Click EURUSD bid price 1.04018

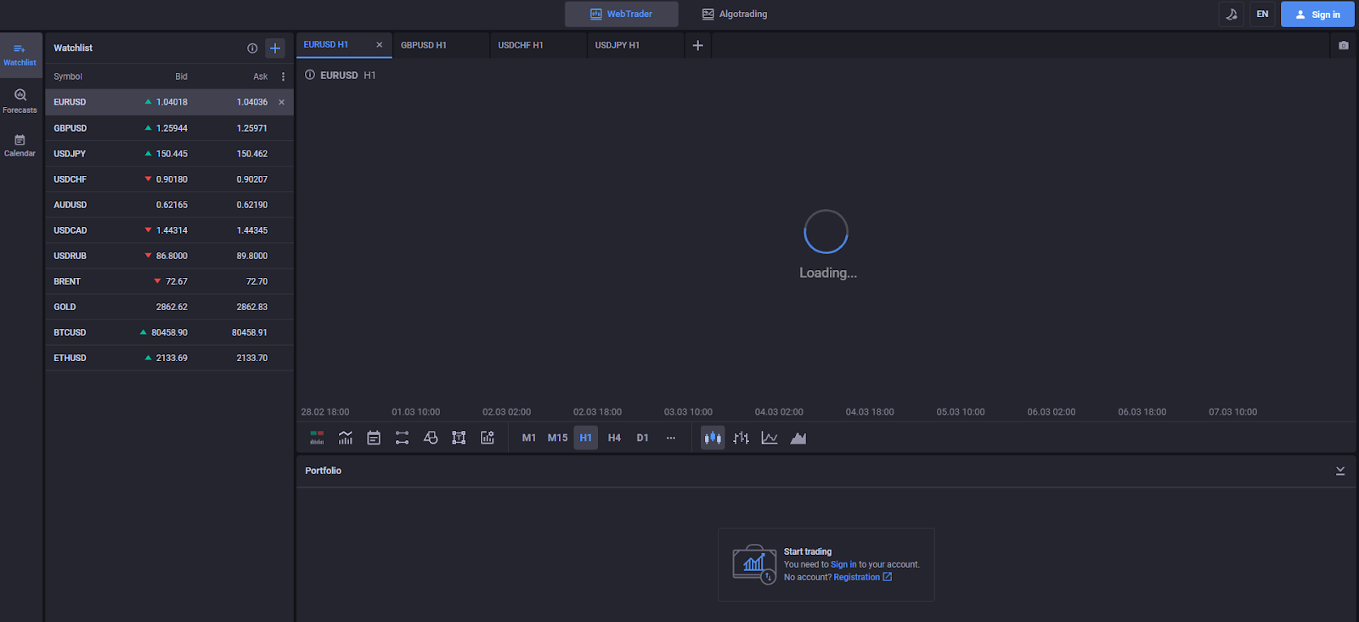(x=172, y=102)
